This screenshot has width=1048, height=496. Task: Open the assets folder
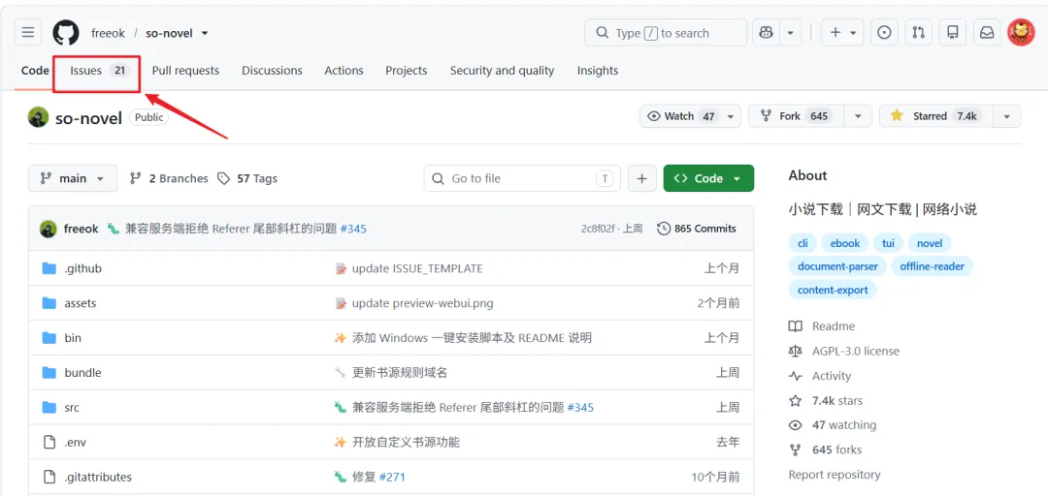tap(81, 303)
